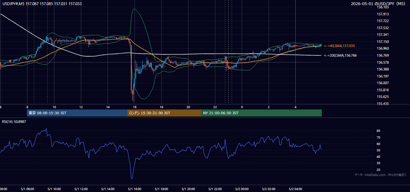The image size is (410, 192).
Task: Click the ロンドン 15:30-21:00 JST session bar
Action: point(164,113)
